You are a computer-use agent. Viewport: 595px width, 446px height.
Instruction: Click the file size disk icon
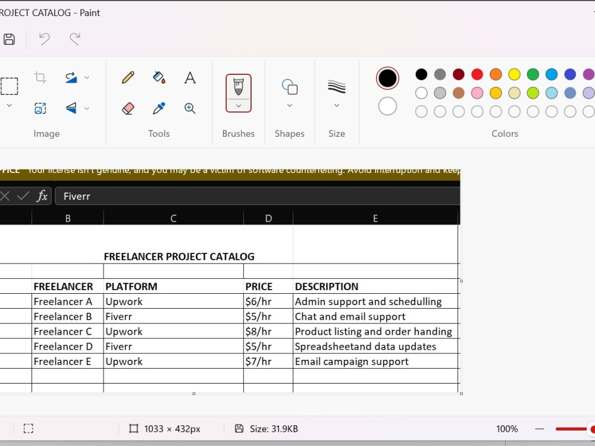click(x=239, y=429)
